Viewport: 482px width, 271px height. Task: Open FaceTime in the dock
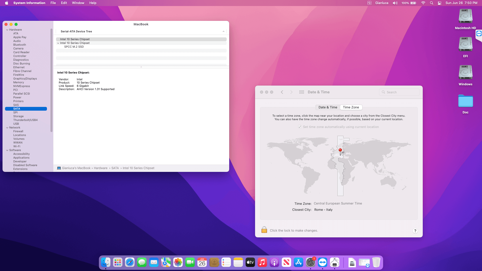[190, 262]
